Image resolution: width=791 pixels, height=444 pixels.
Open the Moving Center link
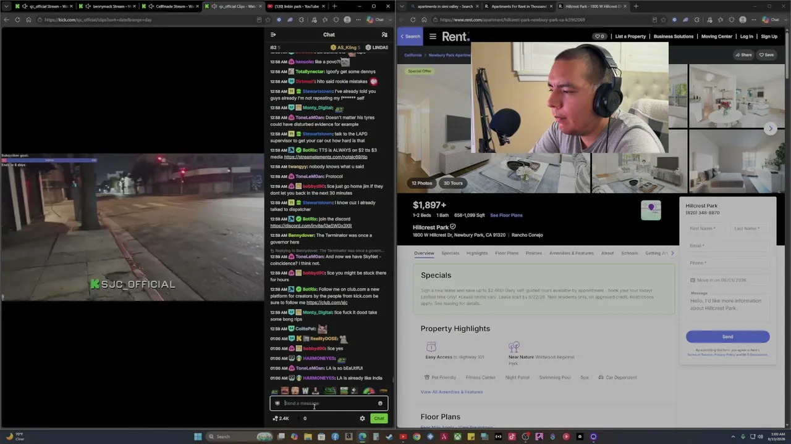[717, 36]
